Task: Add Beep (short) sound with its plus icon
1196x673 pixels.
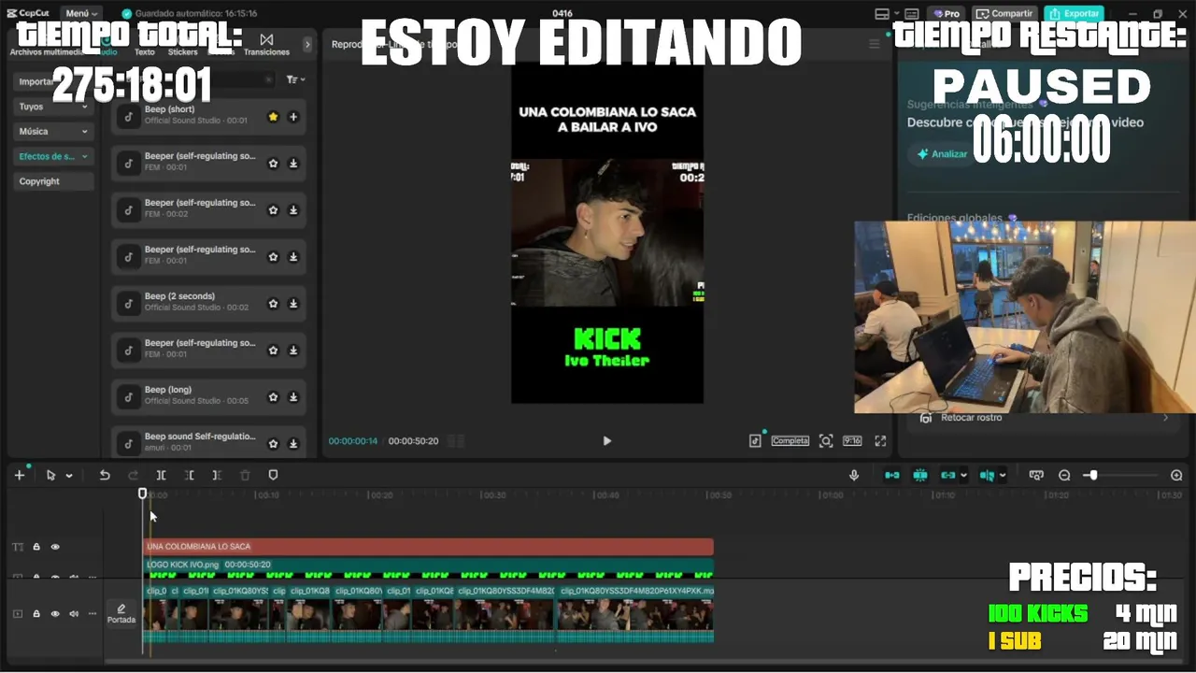Action: [x=293, y=117]
